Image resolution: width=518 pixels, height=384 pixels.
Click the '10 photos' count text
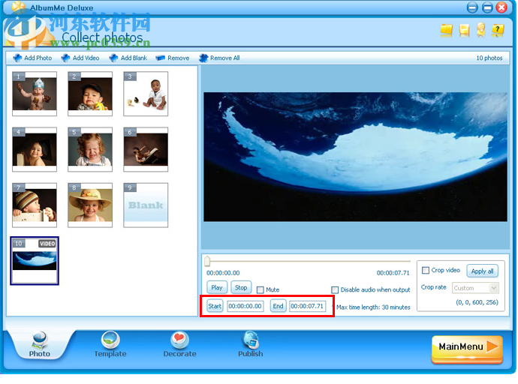(489, 58)
